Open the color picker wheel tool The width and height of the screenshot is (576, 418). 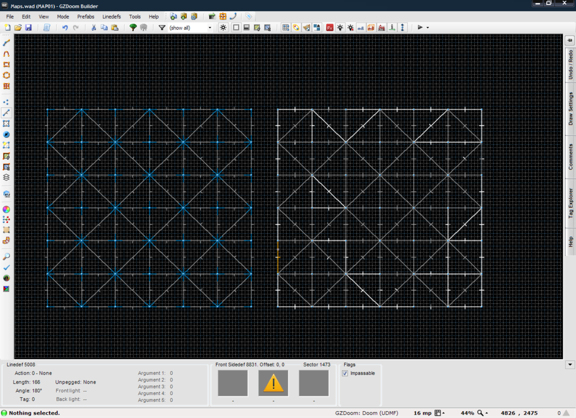click(x=6, y=209)
